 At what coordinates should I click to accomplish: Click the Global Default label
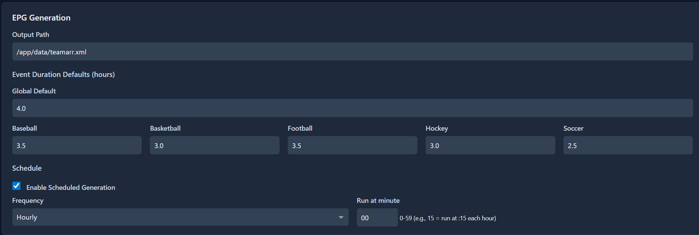tap(34, 91)
